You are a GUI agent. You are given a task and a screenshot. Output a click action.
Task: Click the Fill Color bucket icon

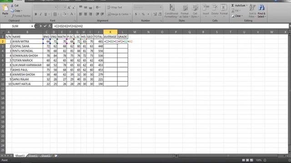click(x=65, y=14)
